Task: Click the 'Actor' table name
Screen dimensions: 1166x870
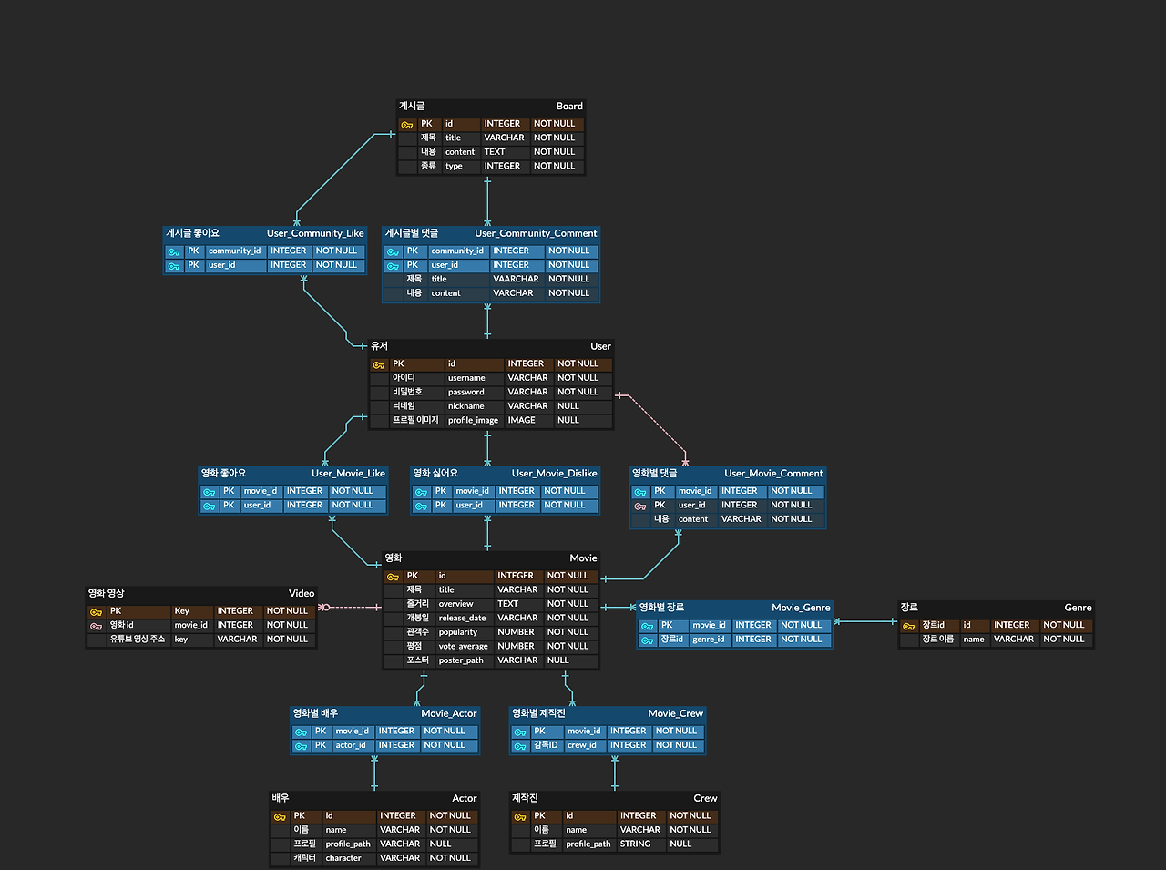Action: click(465, 799)
